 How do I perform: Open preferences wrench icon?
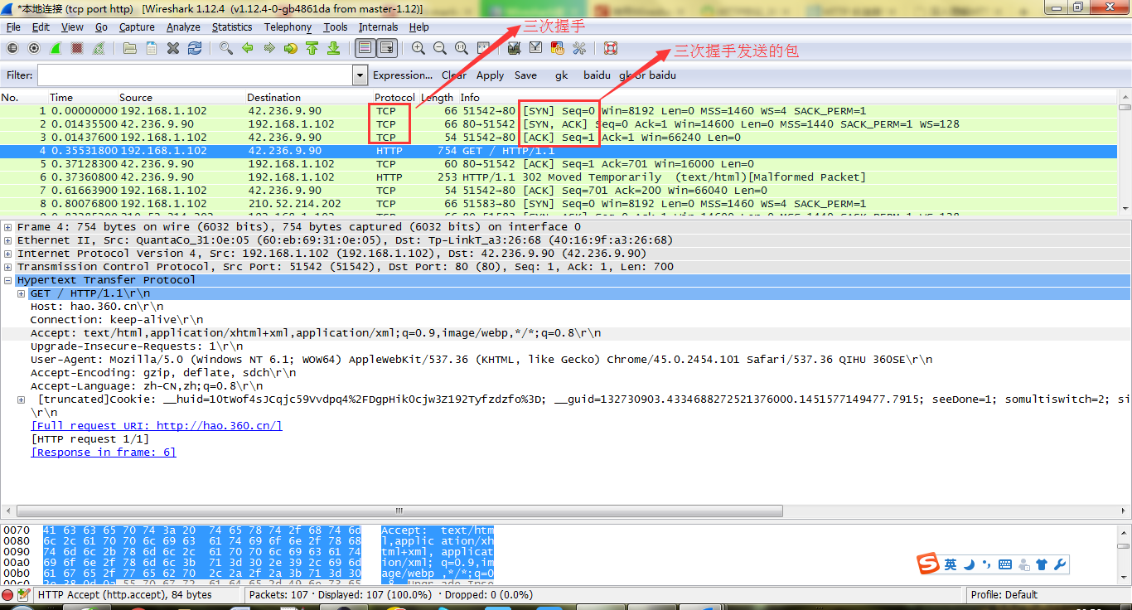(x=579, y=48)
